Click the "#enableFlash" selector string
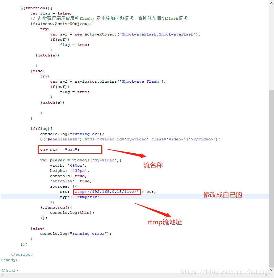Image resolution: width=274 pixels, height=278 pixels. [x=64, y=139]
